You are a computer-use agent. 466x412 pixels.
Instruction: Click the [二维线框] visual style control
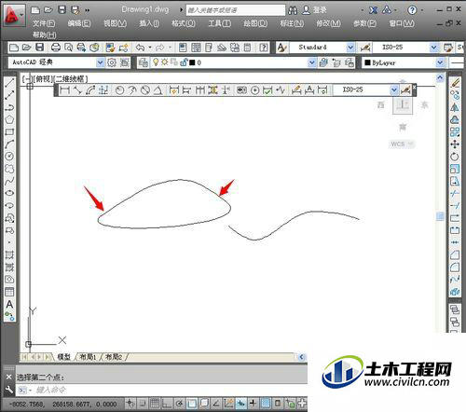(x=70, y=78)
